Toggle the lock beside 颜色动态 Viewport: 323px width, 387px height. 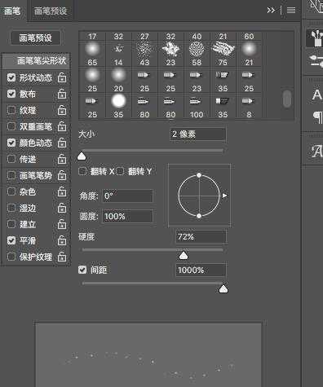coord(62,143)
